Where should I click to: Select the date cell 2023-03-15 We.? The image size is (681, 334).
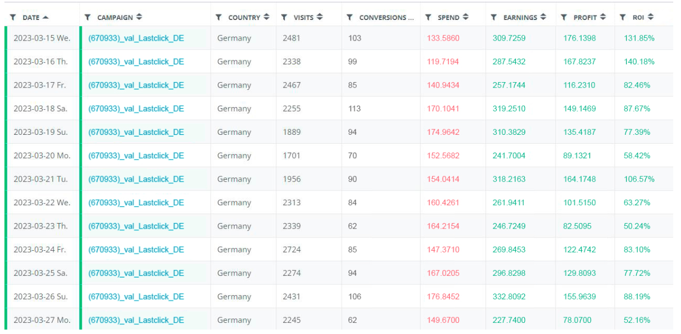click(x=42, y=38)
